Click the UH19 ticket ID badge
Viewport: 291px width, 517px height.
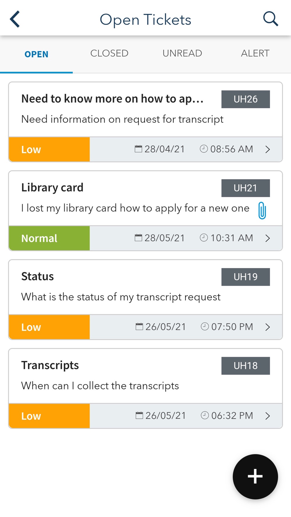tap(245, 277)
